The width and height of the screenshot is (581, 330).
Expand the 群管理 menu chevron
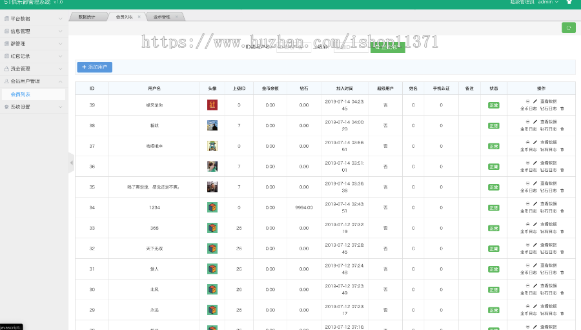pos(61,44)
